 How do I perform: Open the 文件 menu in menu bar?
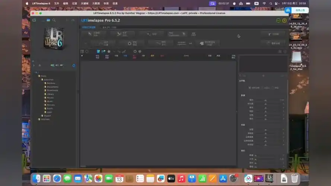[57, 3]
